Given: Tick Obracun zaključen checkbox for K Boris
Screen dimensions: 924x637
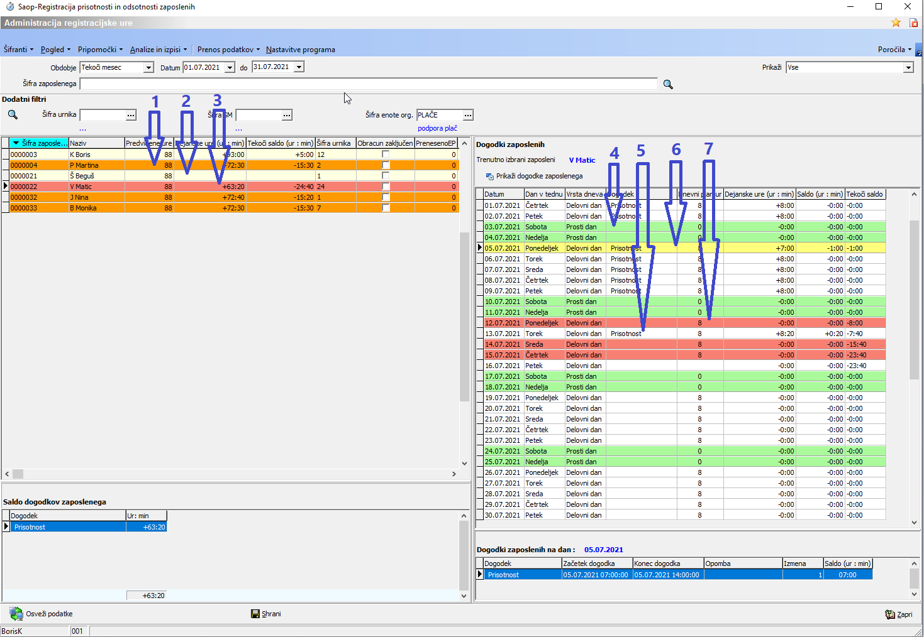Looking at the screenshot, I should 386,155.
